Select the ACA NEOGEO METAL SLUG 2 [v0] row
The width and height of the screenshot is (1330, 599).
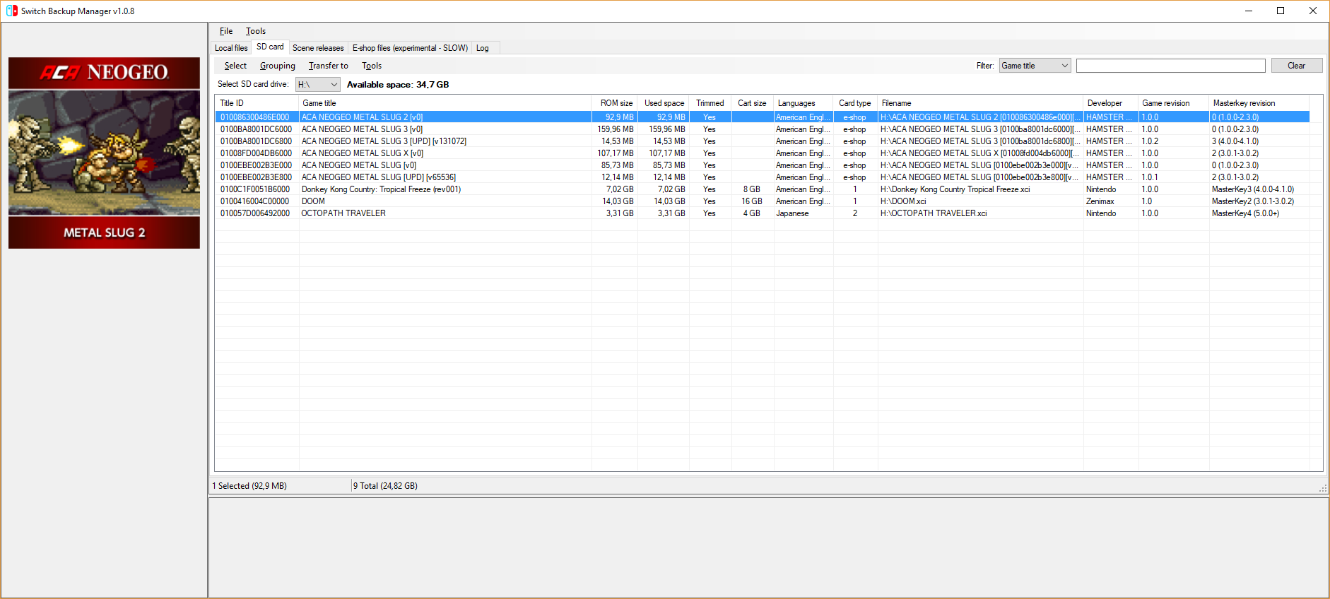coord(762,117)
